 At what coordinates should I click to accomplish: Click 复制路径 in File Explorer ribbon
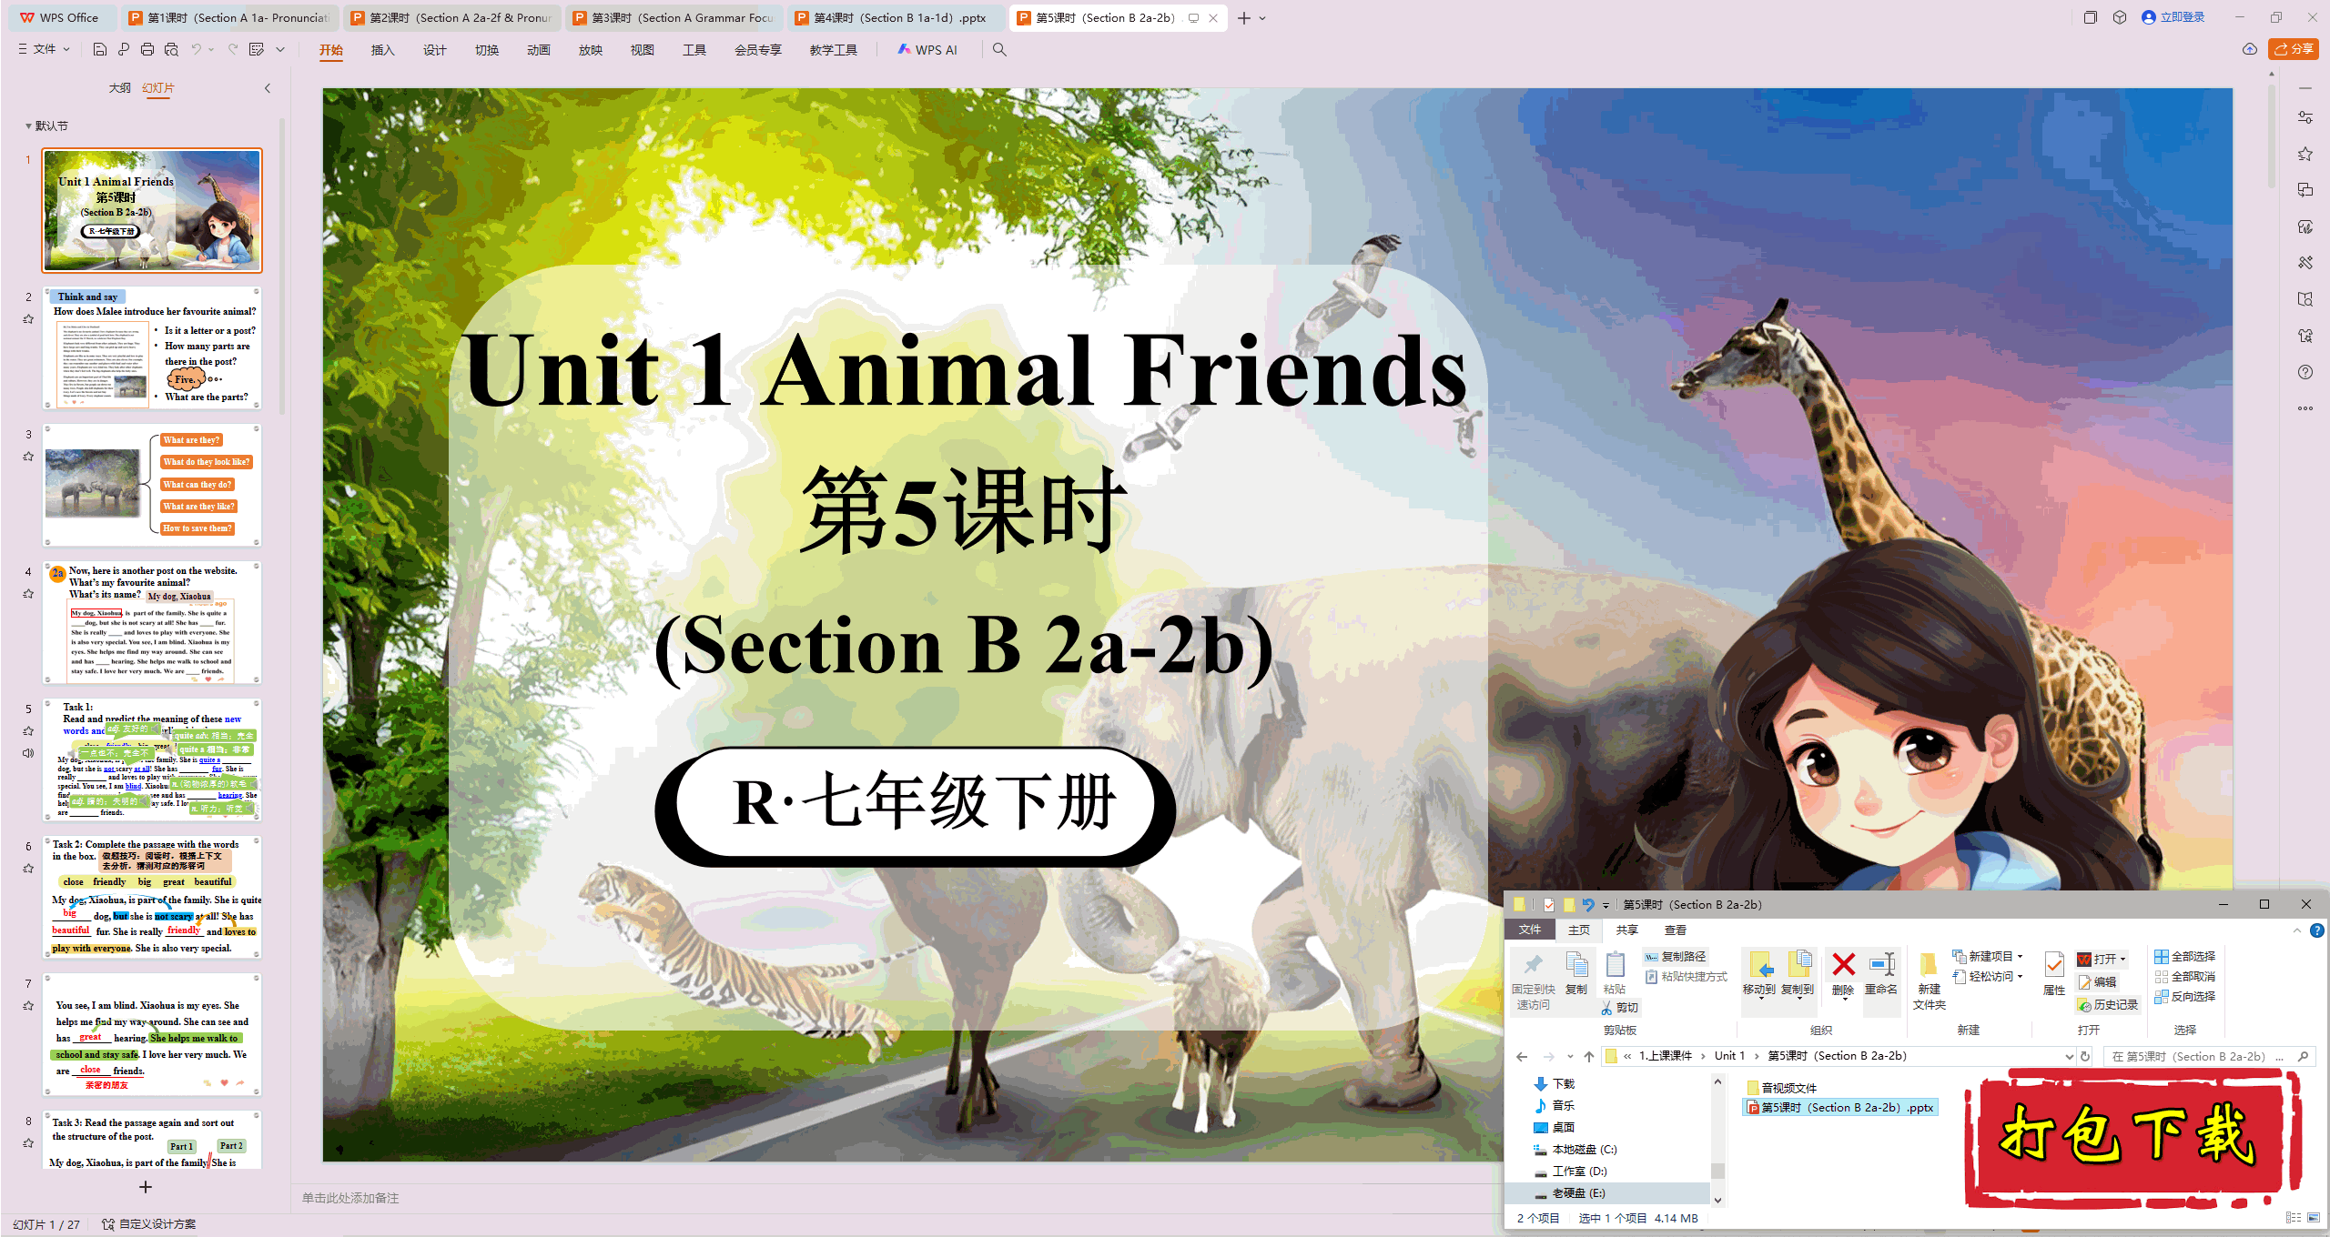tap(1675, 957)
